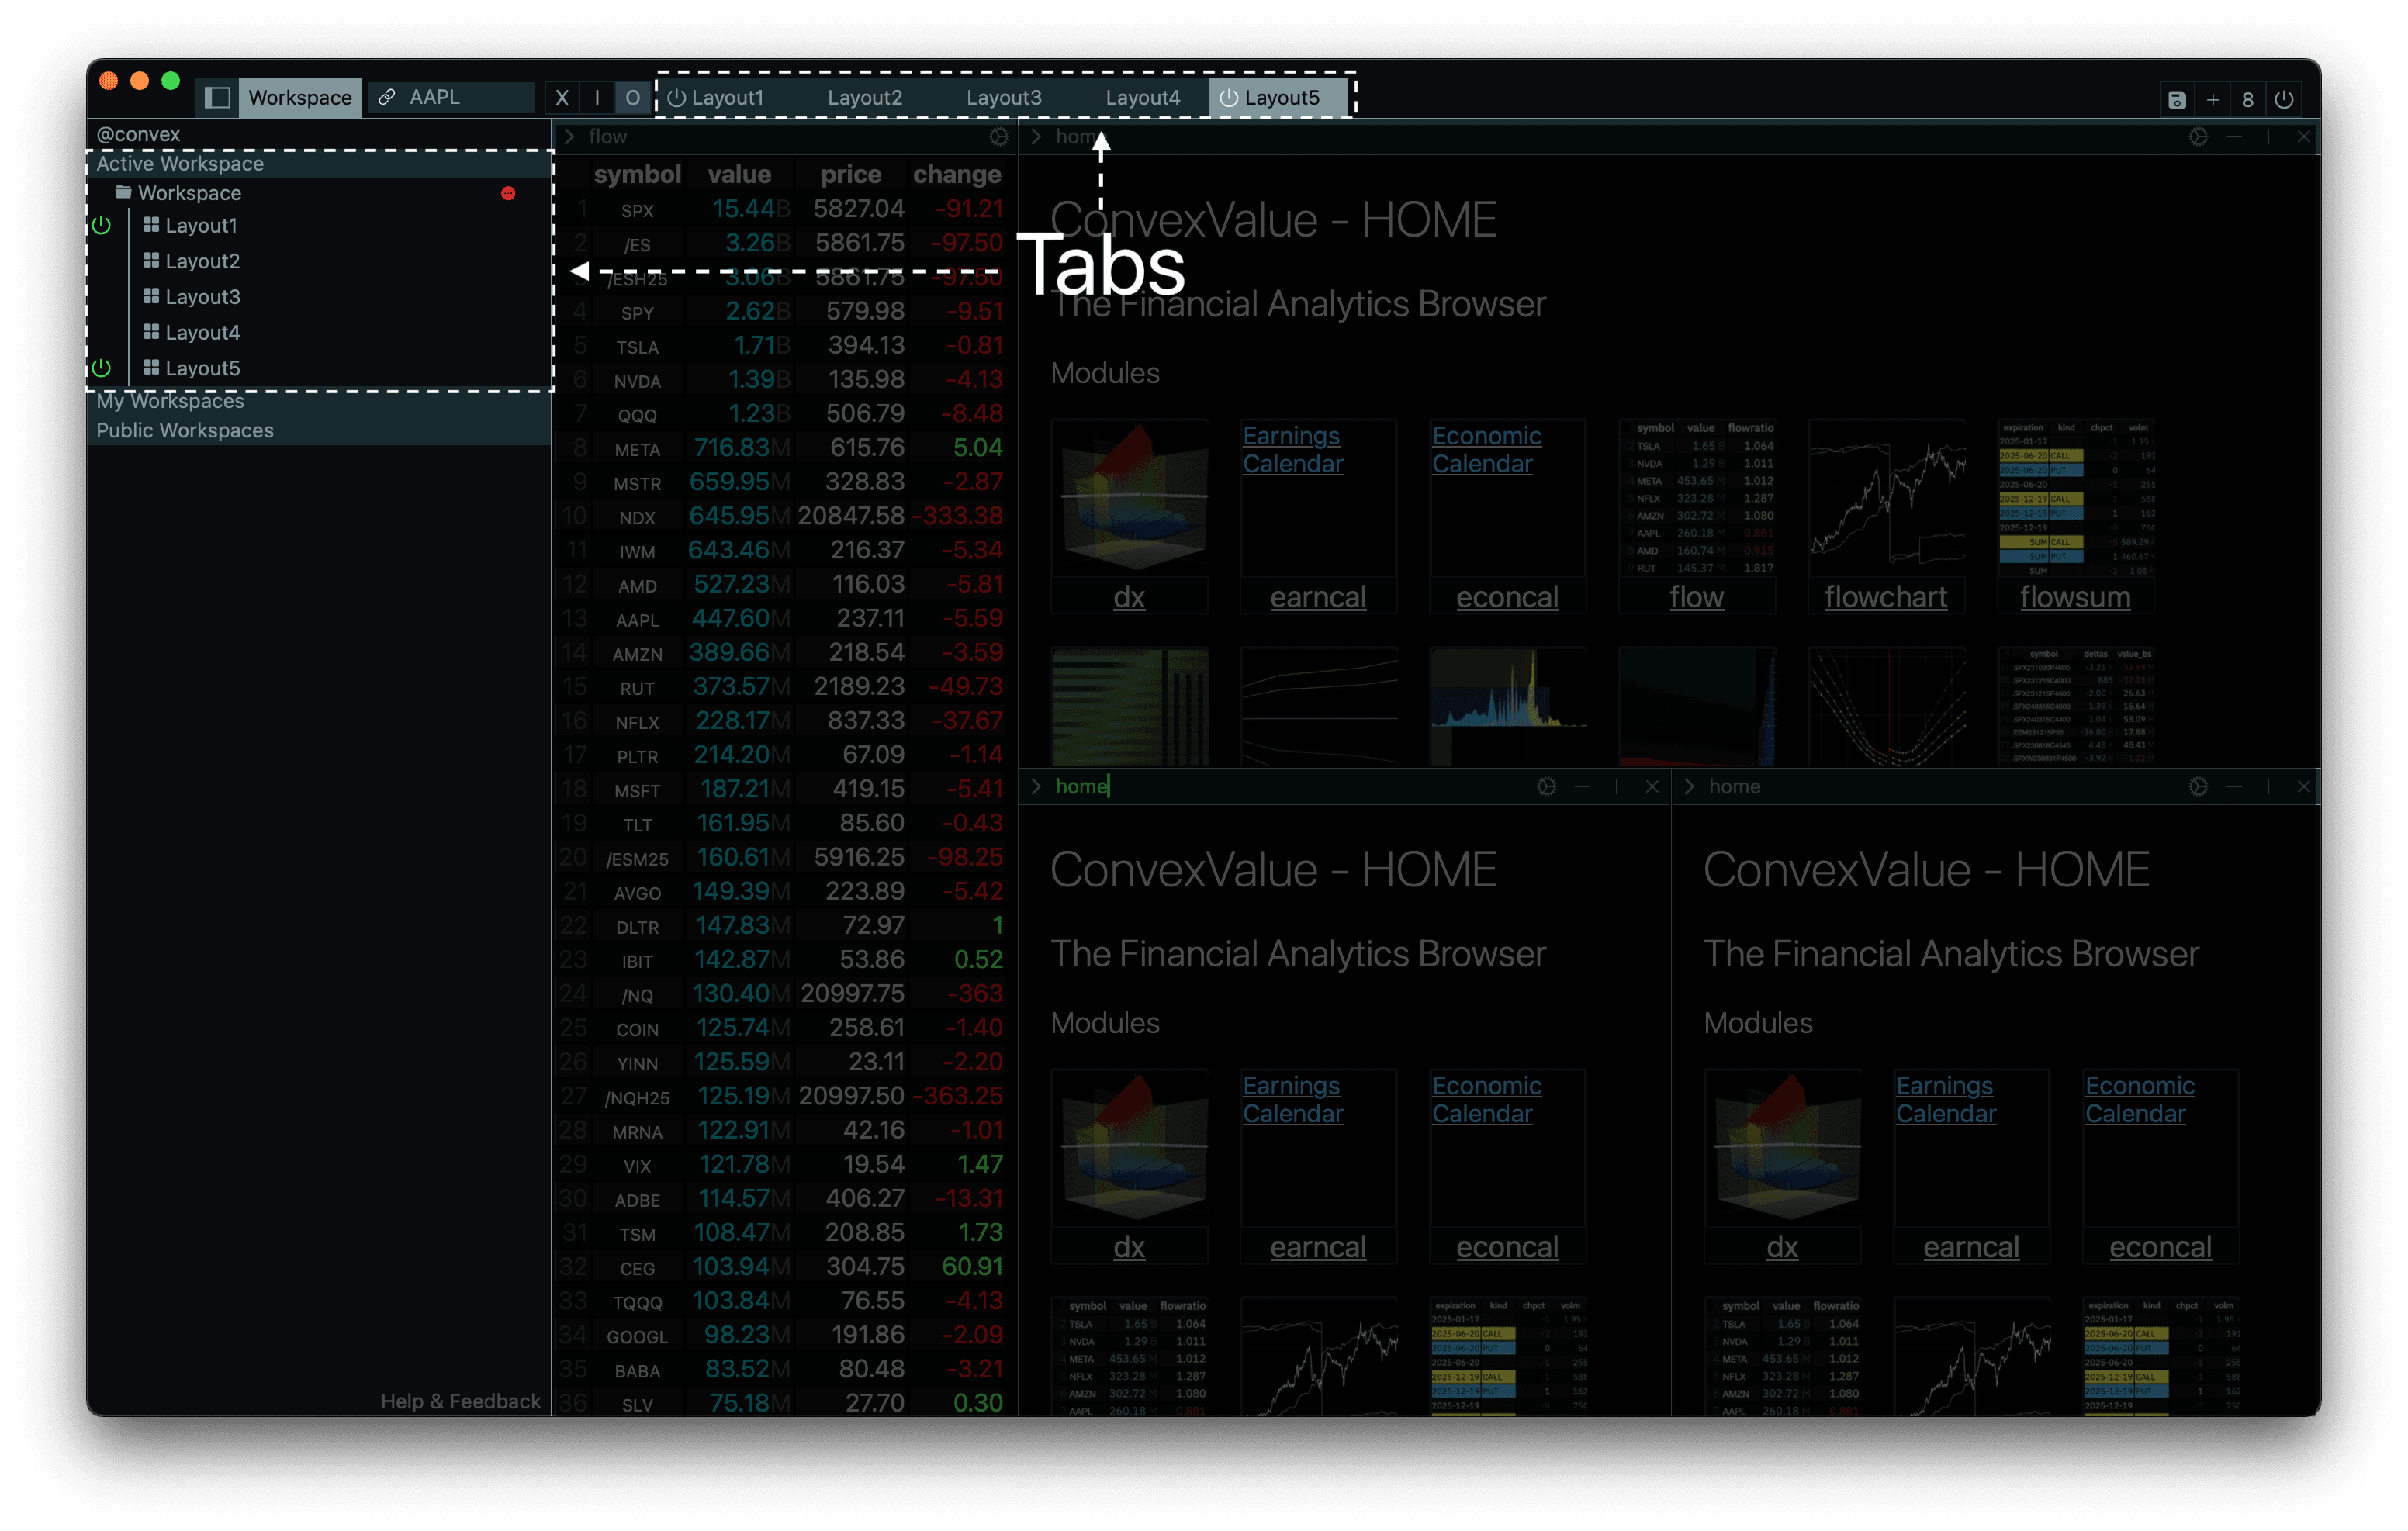Click the power icon at top-right toolbar

click(2283, 99)
